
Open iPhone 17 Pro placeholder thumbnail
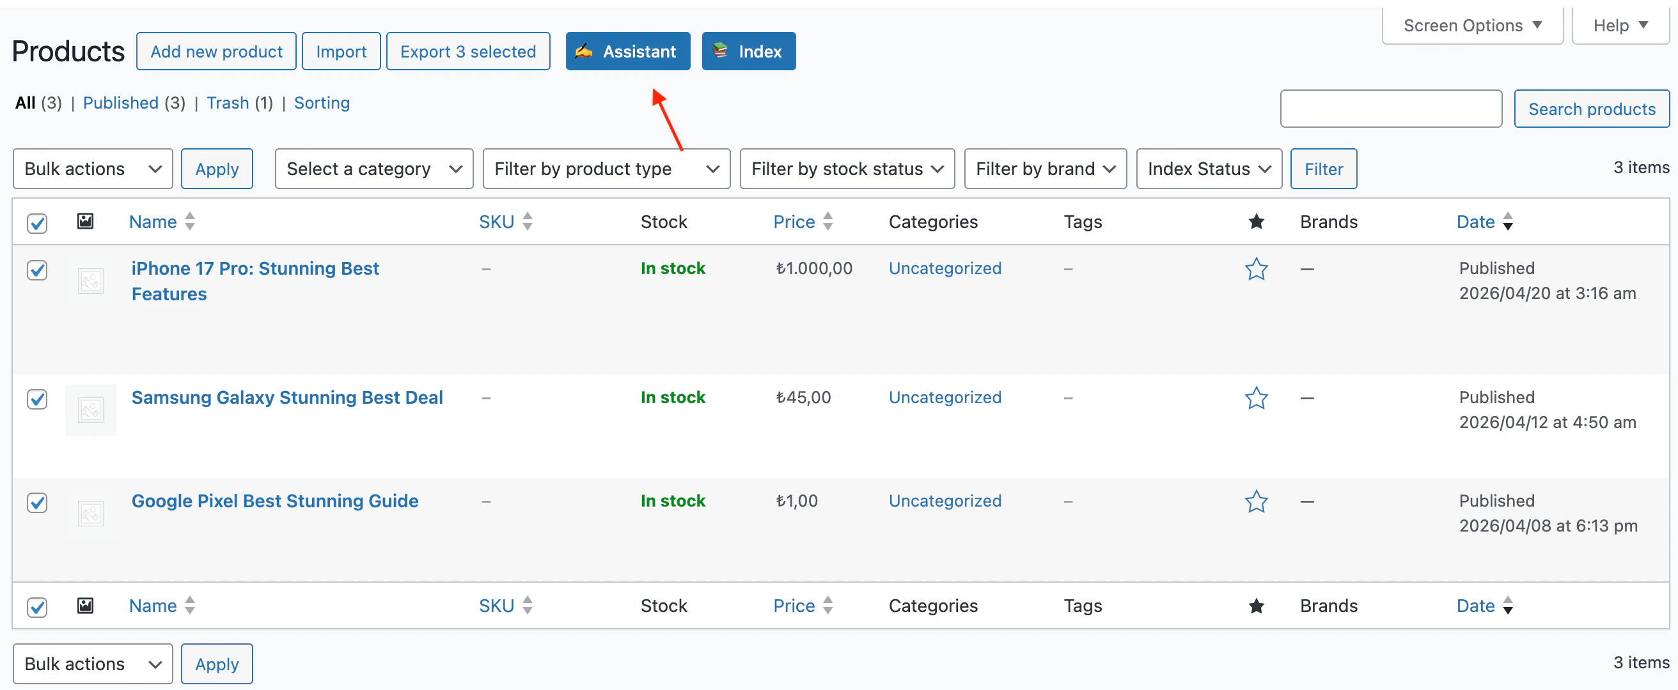coord(91,281)
